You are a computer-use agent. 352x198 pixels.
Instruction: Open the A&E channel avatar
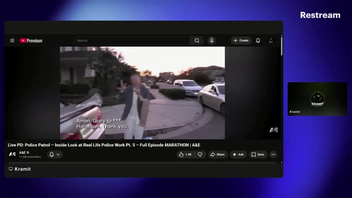click(x=12, y=154)
